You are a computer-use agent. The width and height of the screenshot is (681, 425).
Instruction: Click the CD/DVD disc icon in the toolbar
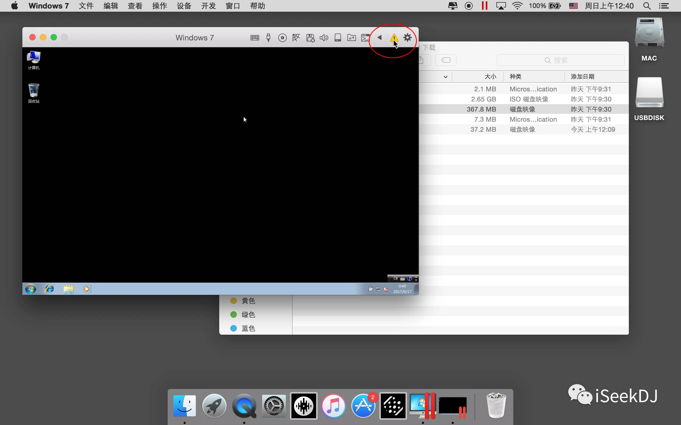coord(282,38)
